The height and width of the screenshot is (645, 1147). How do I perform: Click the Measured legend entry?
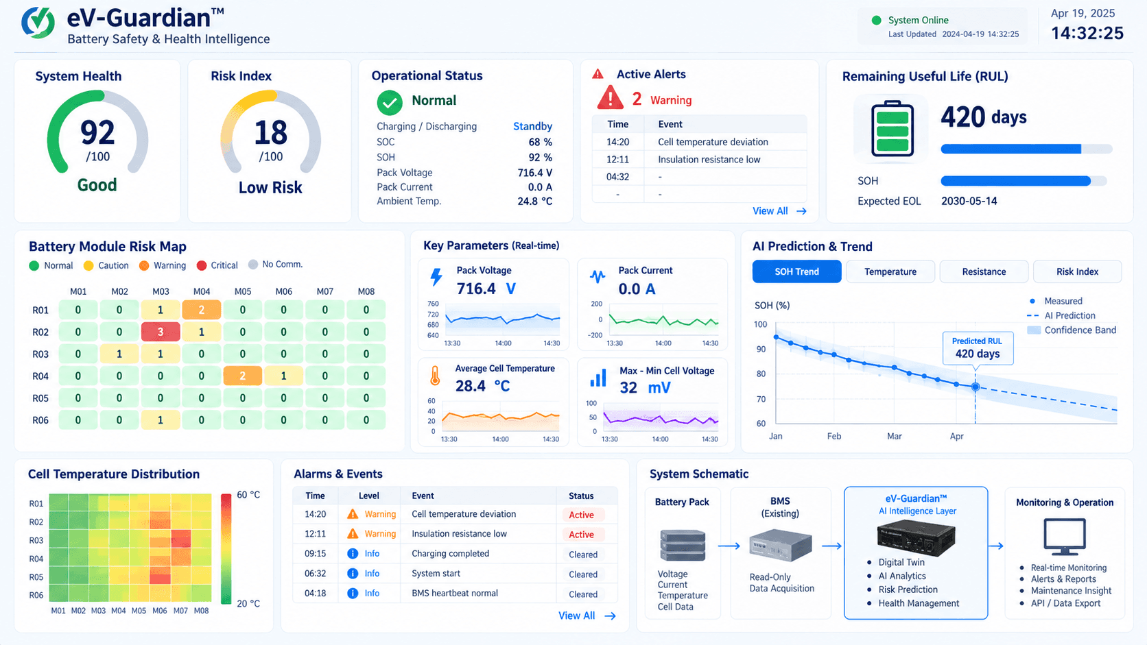point(1055,301)
